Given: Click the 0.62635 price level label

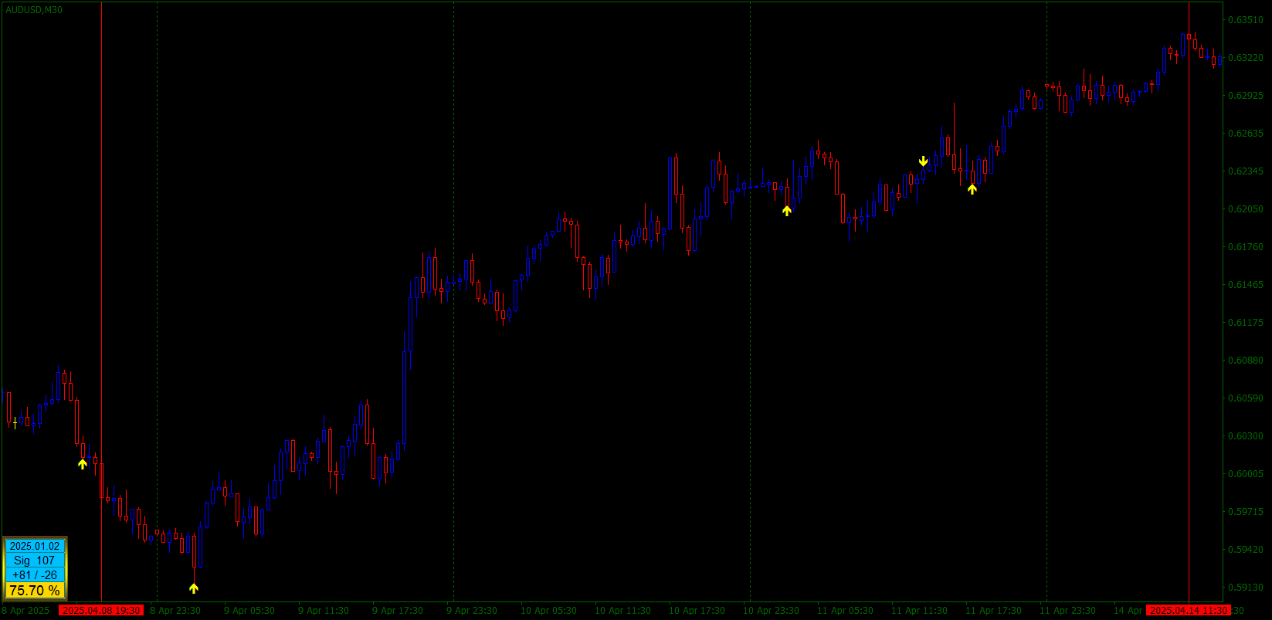Looking at the screenshot, I should click(x=1245, y=134).
